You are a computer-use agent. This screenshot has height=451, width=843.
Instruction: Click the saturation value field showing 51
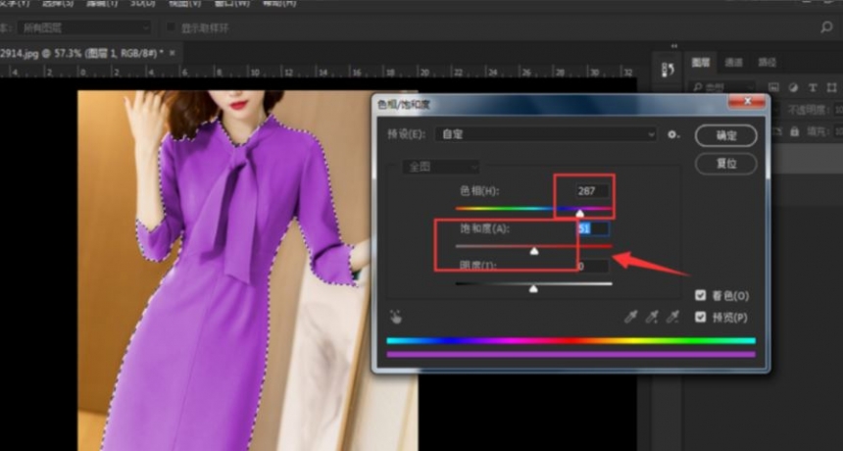593,229
